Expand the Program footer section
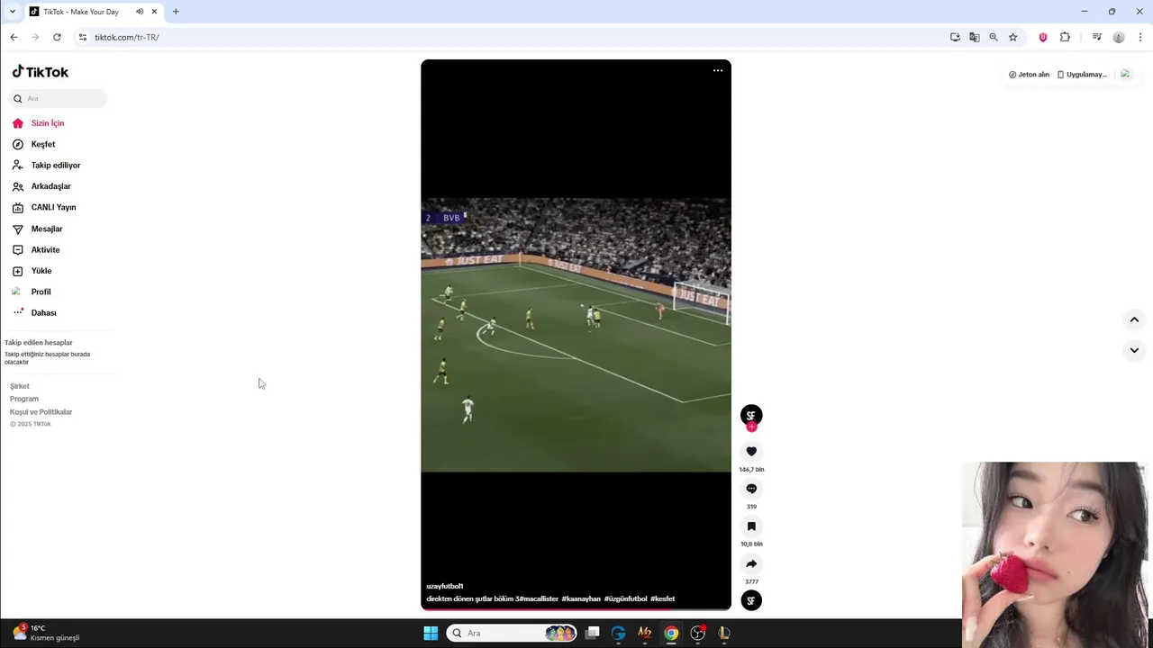1153x648 pixels. 24,399
